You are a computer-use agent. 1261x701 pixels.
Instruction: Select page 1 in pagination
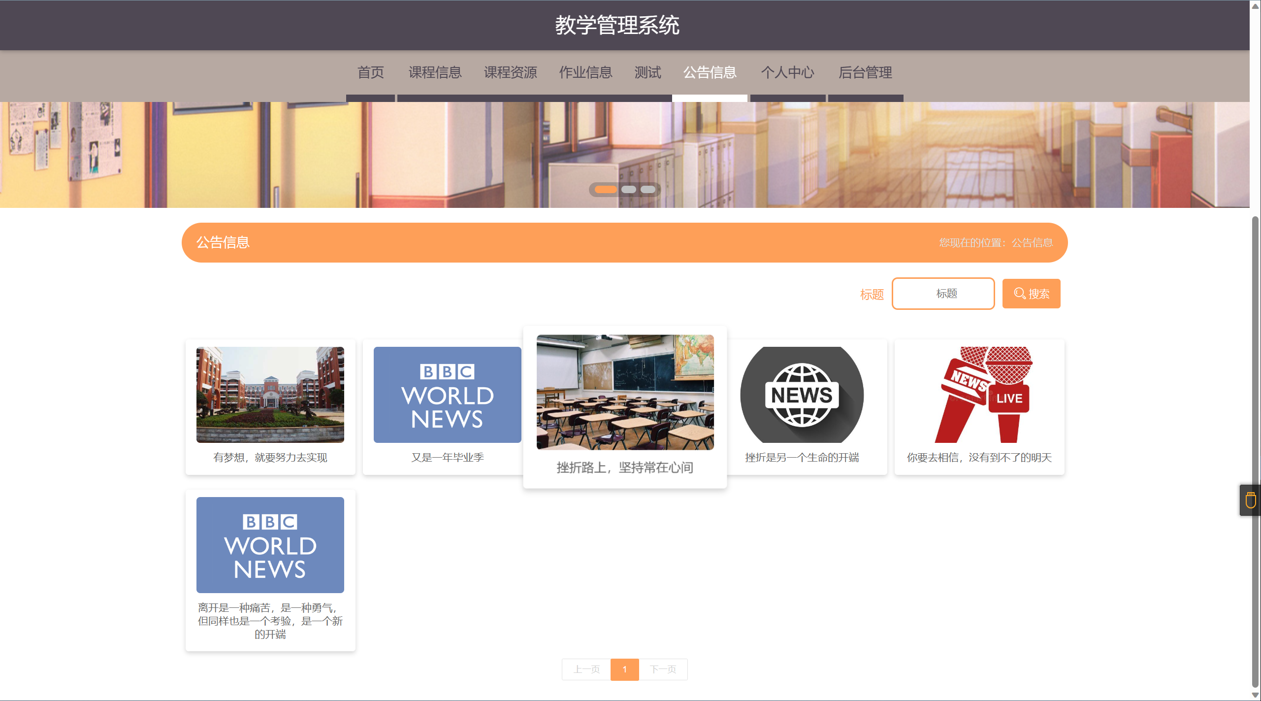[624, 669]
